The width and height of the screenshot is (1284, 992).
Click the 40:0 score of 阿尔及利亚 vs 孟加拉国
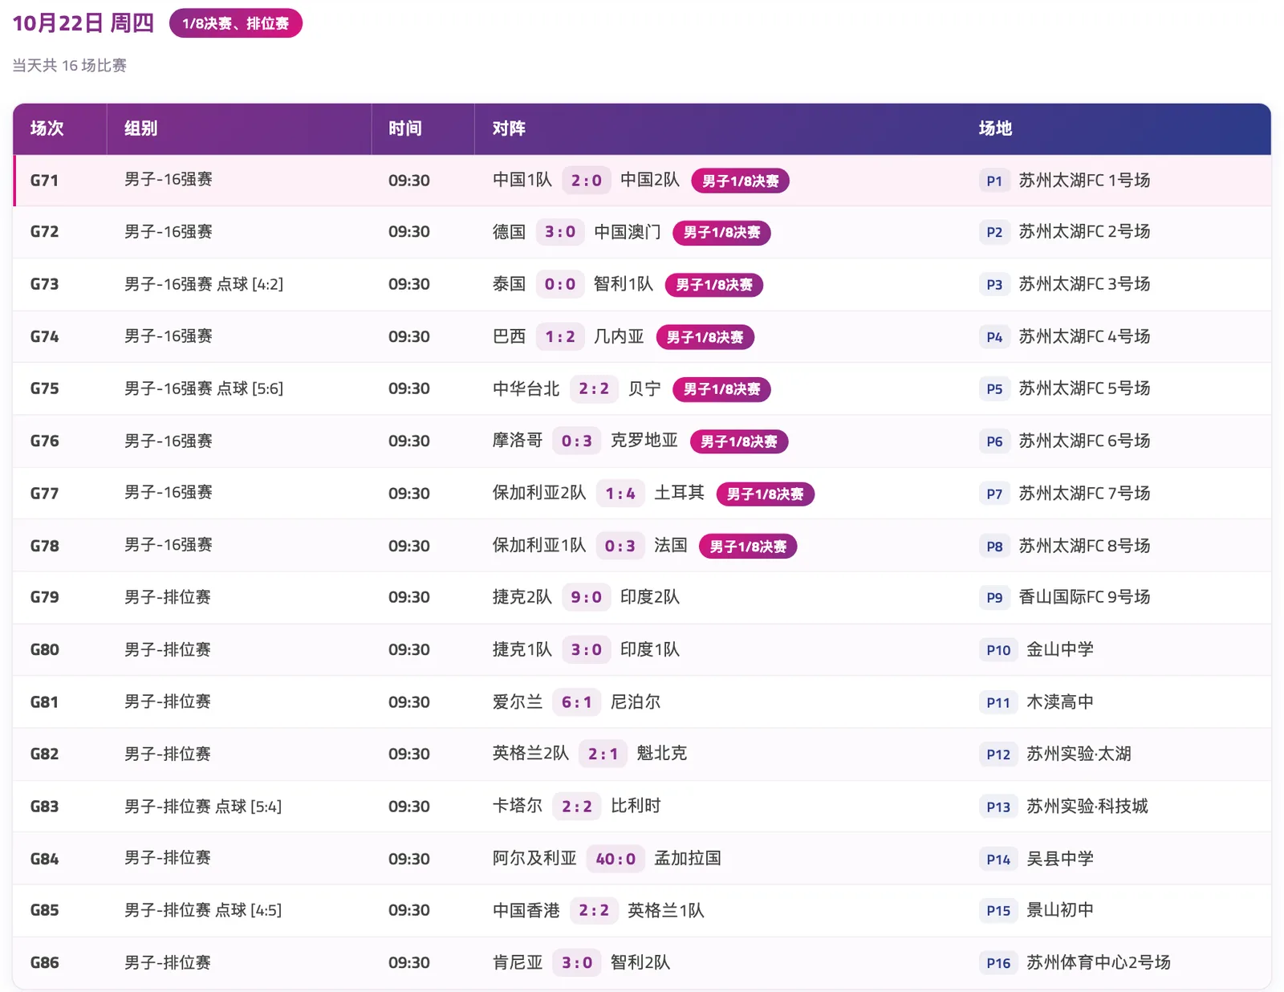click(616, 859)
